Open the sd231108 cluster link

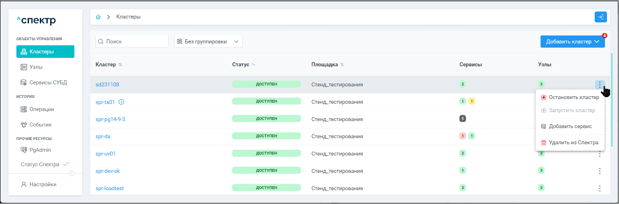coord(107,84)
